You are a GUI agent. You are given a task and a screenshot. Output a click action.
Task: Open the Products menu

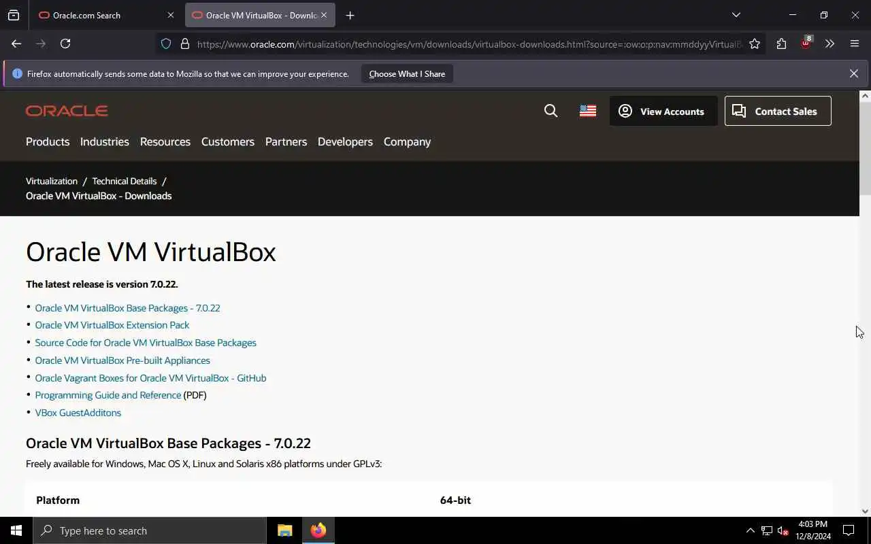coord(48,141)
